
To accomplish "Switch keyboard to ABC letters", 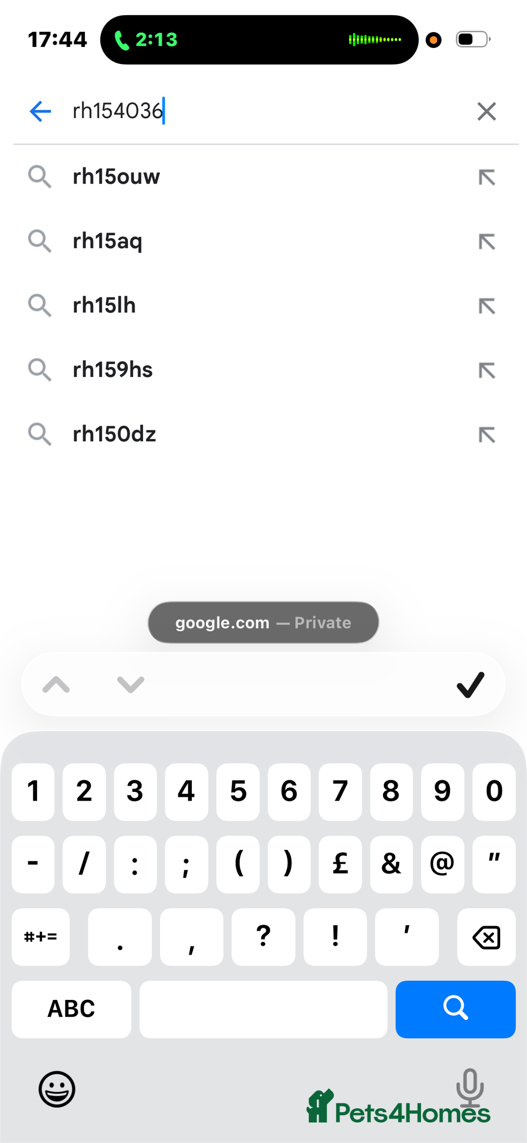I will click(71, 1009).
